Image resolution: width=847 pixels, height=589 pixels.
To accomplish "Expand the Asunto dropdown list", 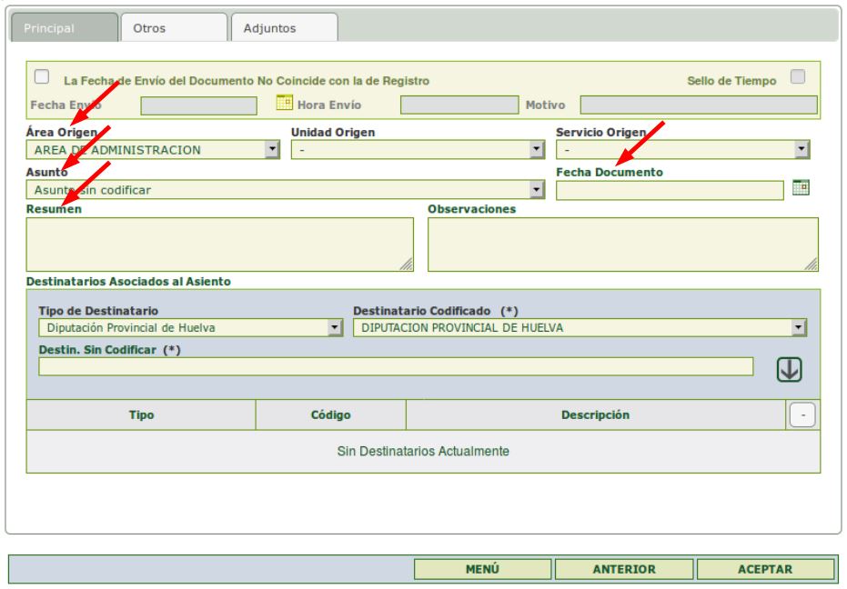I will [286, 189].
